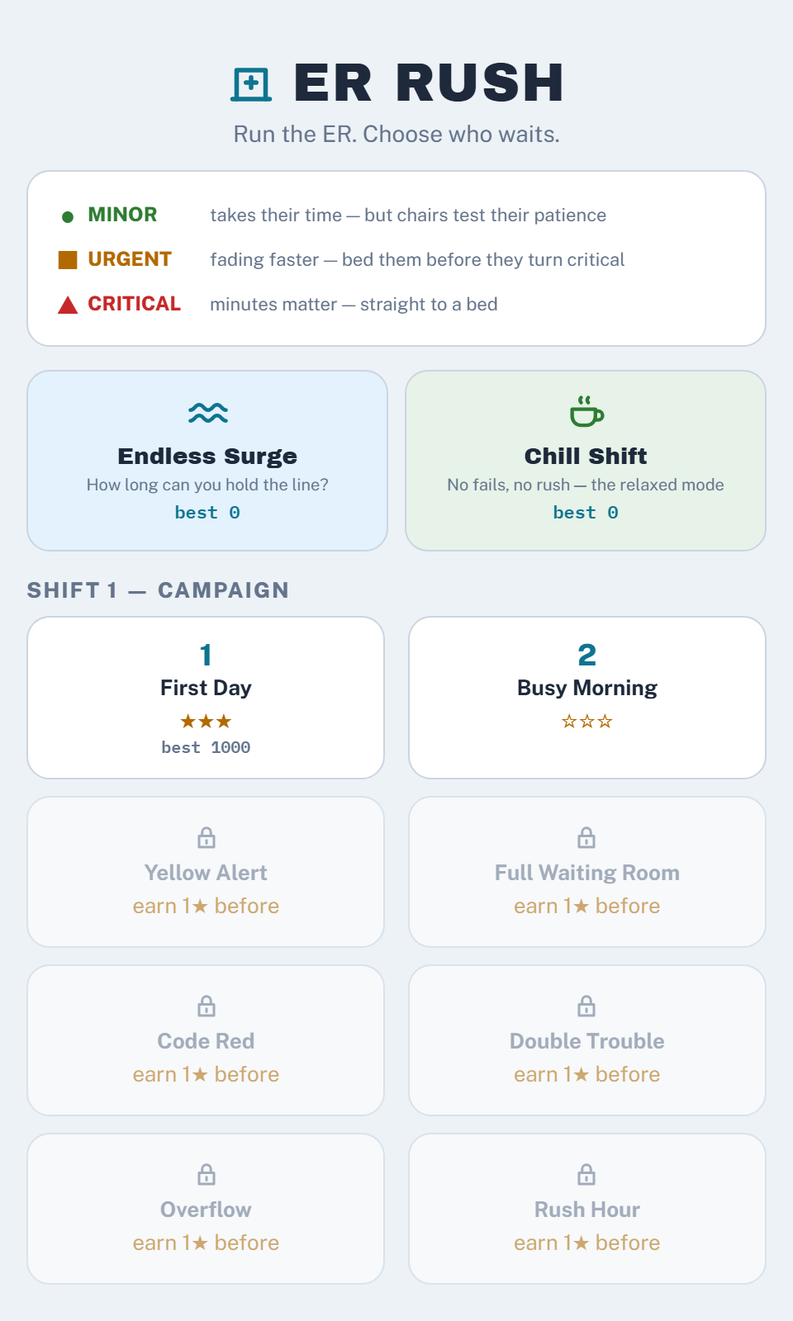This screenshot has width=793, height=1321.
Task: Click the red CRITICAL triangle icon
Action: point(68,305)
